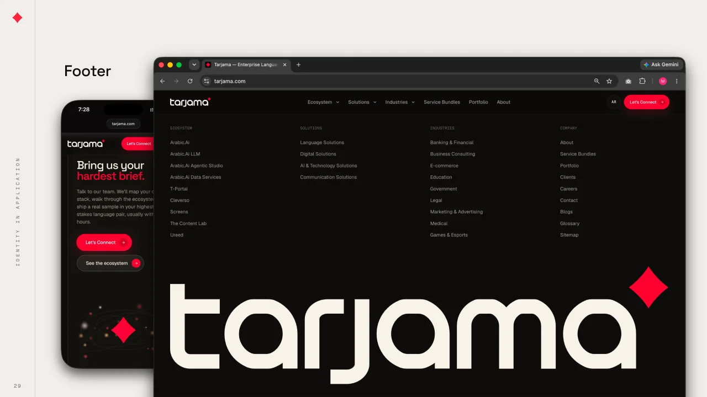Expand the tab search dropdown arrow
The height and width of the screenshot is (397, 707).
tap(194, 65)
